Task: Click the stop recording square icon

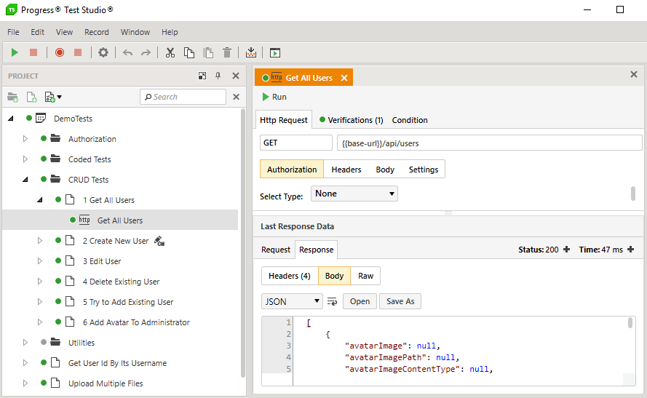Action: [78, 52]
